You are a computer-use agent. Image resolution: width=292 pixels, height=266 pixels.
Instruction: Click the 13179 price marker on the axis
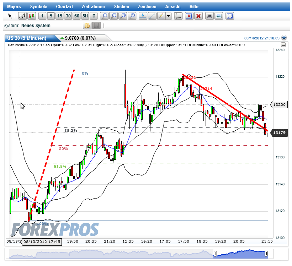point(279,133)
